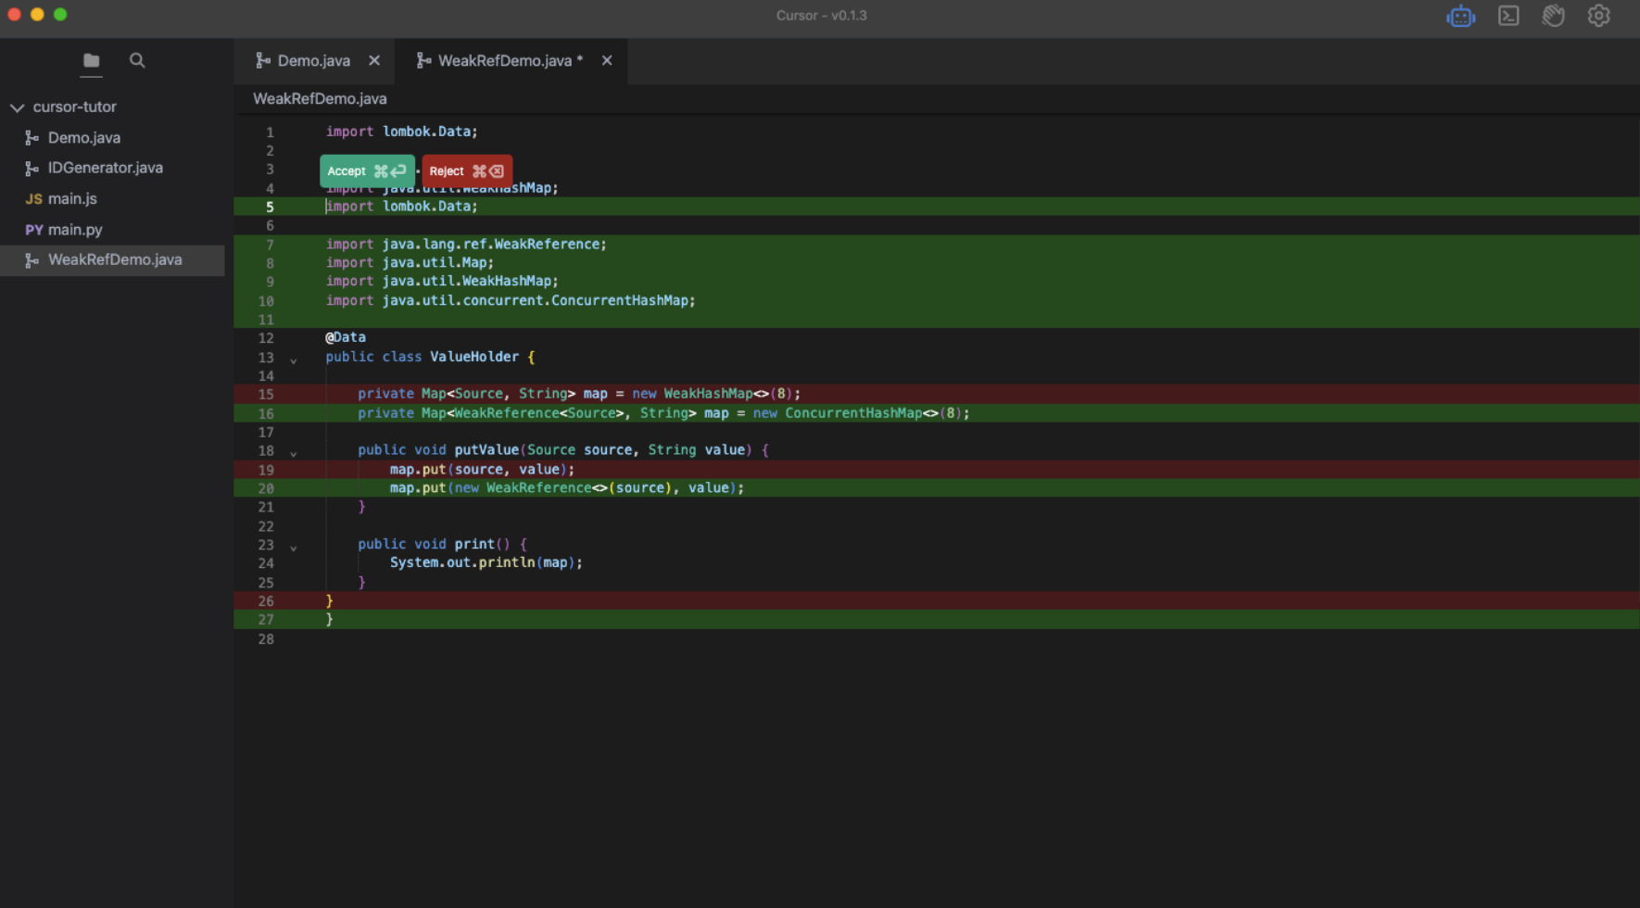Show the file explorer folder icon

tap(91, 60)
